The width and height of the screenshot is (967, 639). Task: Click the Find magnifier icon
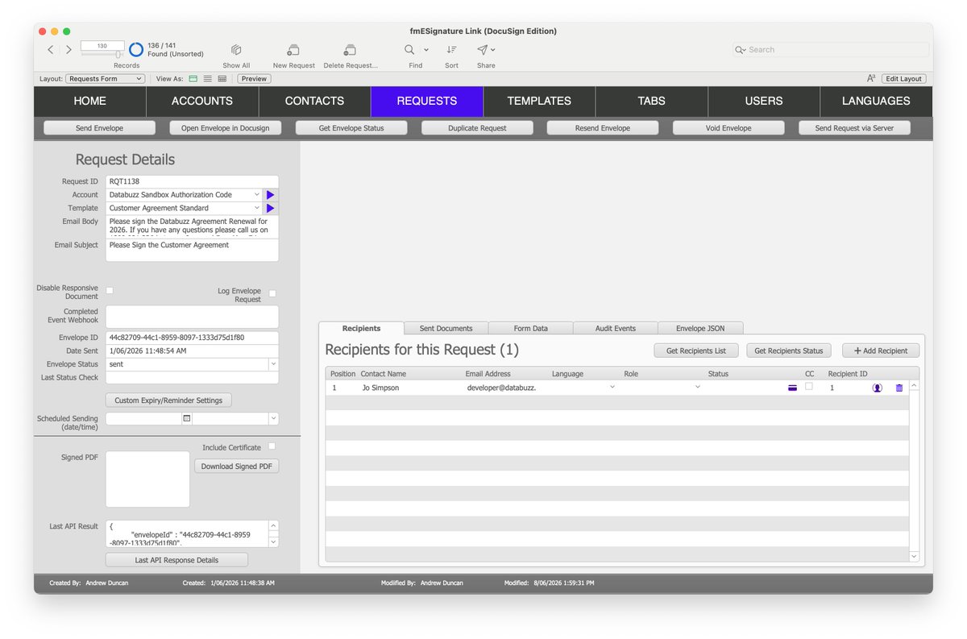409,50
